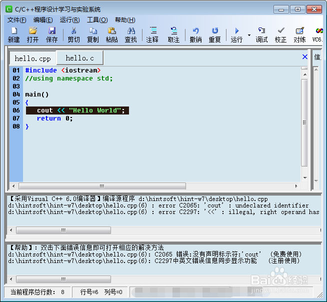327x302 pixels.
Task: Click the 校正 checkmark icon
Action: pyautogui.click(x=280, y=35)
